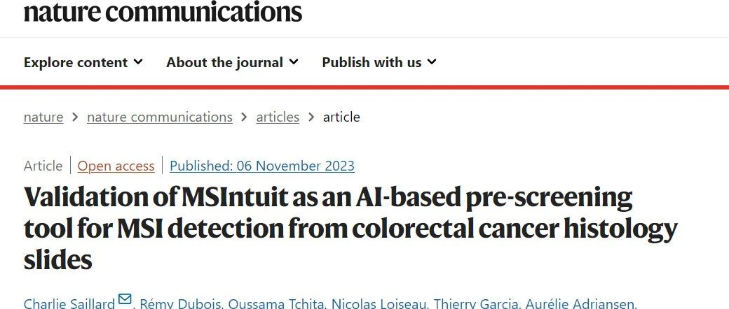
Task: Click the chevron beside Publish with us
Action: coord(432,62)
